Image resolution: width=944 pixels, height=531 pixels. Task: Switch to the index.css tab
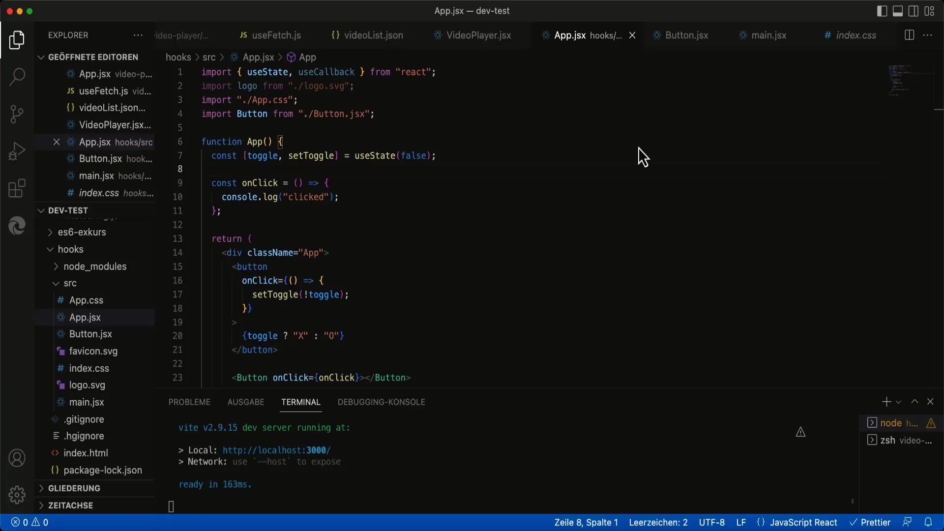tap(850, 35)
